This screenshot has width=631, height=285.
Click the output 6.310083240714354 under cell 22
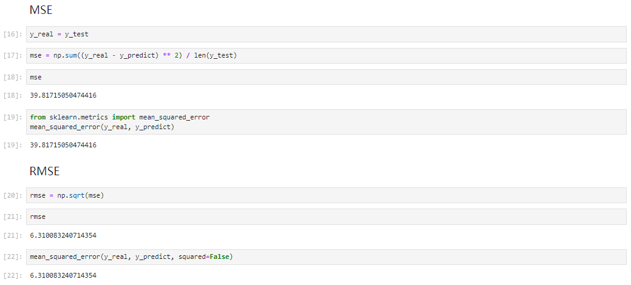[x=63, y=275]
